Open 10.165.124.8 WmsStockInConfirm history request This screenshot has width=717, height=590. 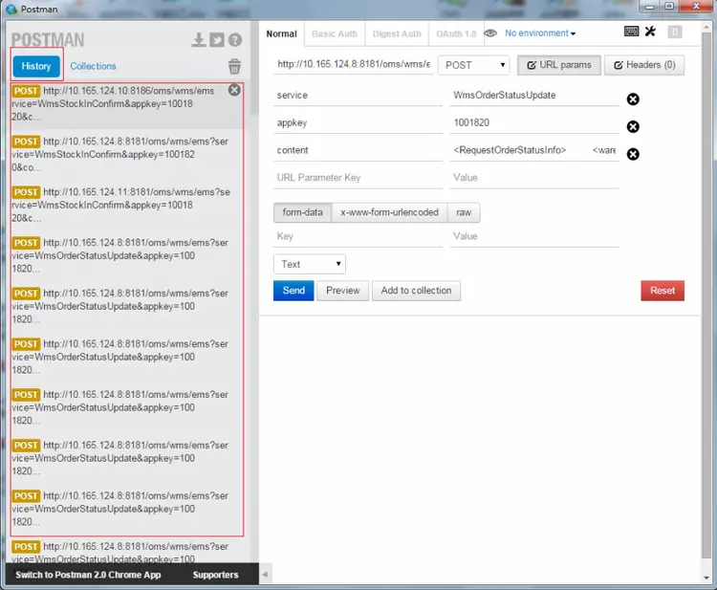(x=120, y=154)
